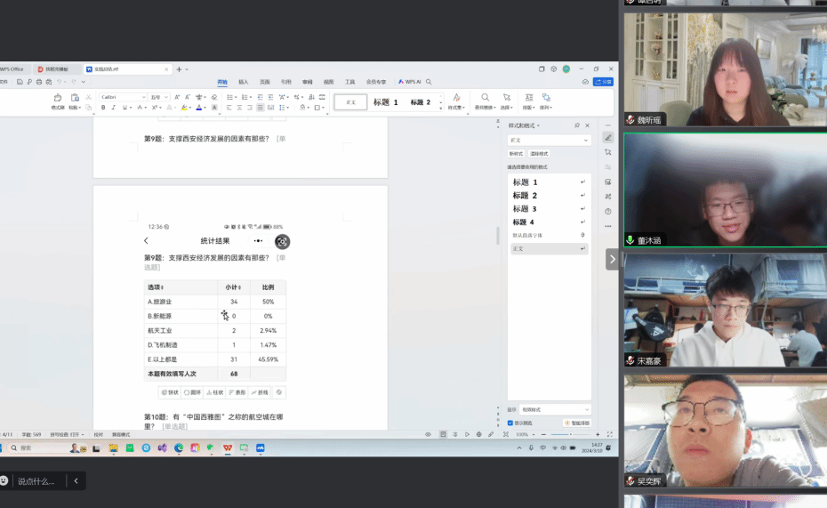This screenshot has height=508, width=827.
Task: Toggle the 显示预览 checkbox
Action: coord(510,423)
